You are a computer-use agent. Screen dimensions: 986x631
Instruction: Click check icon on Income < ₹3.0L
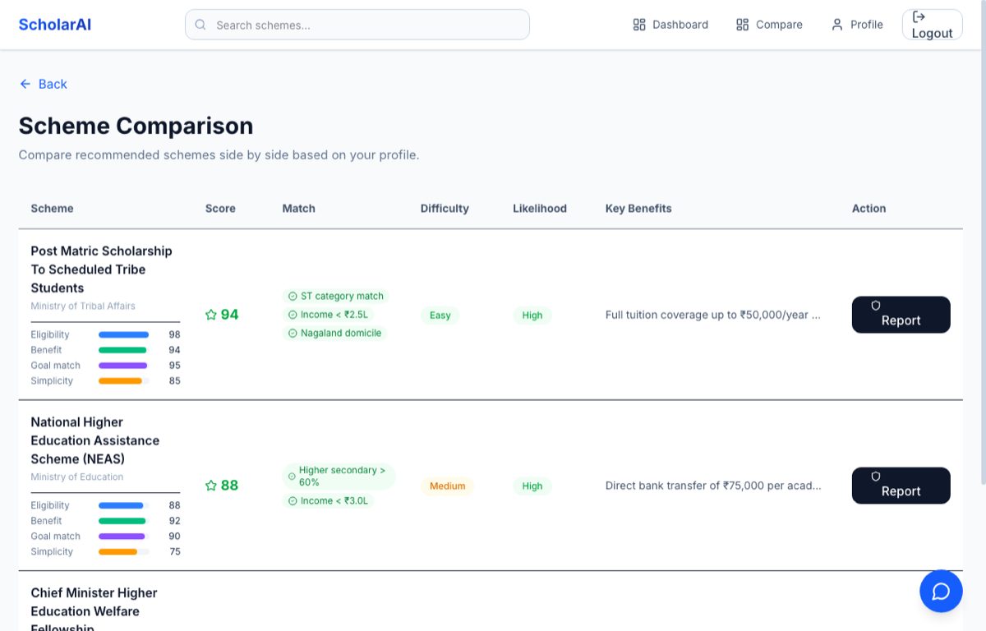pos(293,501)
